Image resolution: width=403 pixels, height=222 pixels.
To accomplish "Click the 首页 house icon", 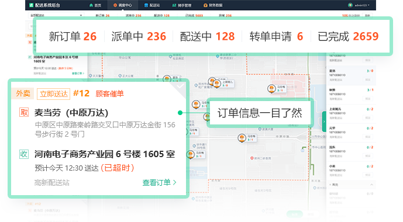I will 91,5.
